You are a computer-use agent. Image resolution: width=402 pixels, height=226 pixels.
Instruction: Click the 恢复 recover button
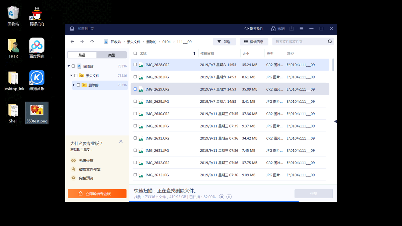click(x=314, y=194)
